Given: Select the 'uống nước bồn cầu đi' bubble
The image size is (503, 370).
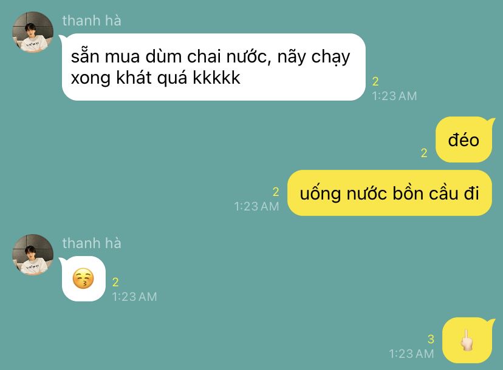Looking at the screenshot, I should pyautogui.click(x=389, y=193).
